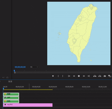The image size is (112, 109).
Task: Click the fx badge on 台中 clip
Action: pyautogui.click(x=5, y=97)
